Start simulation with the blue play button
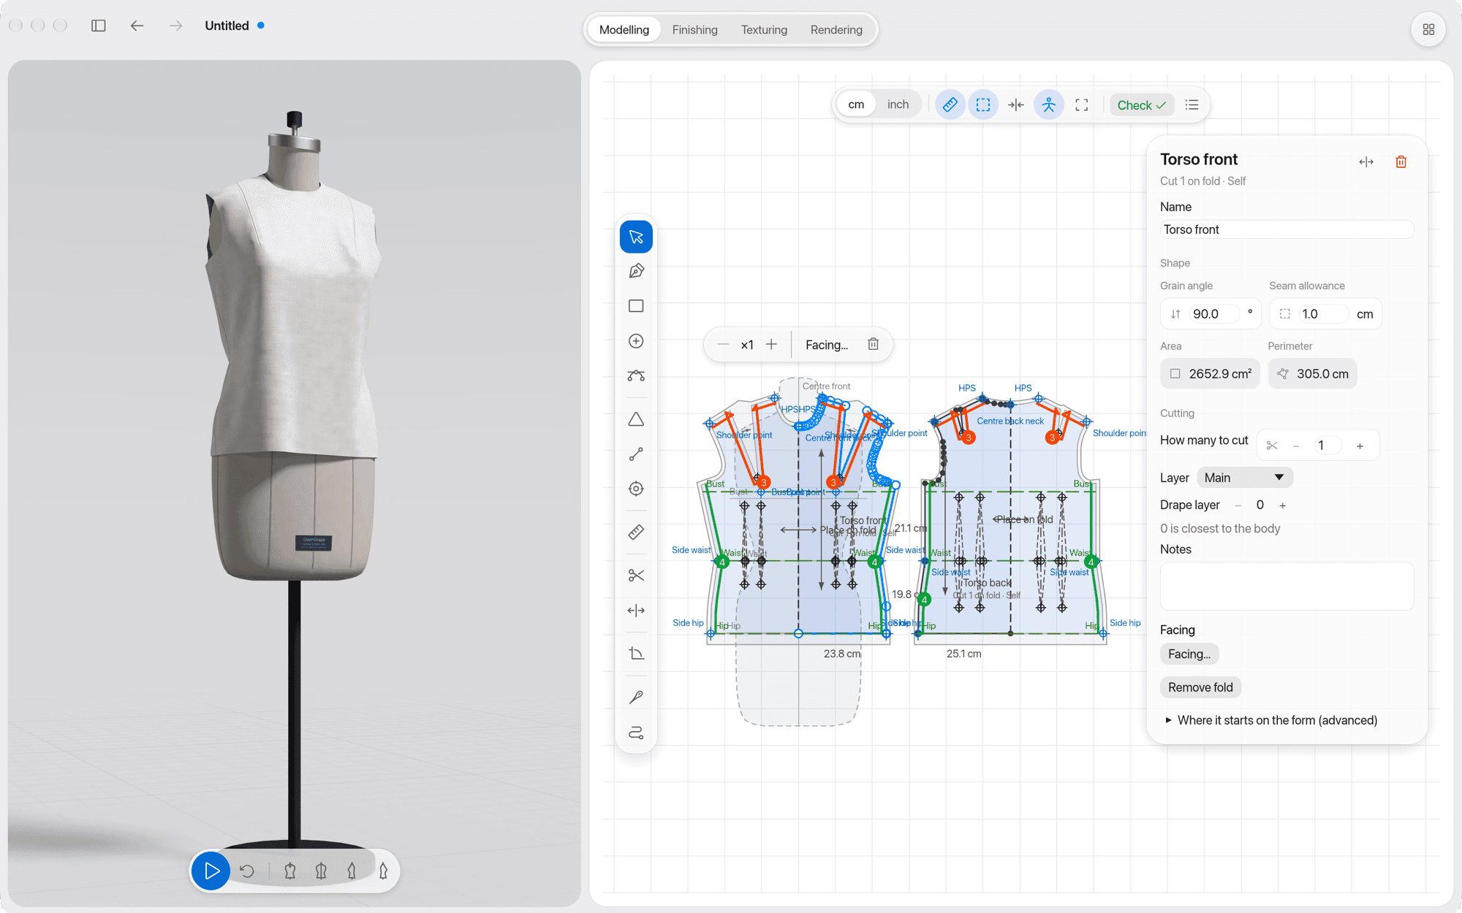The image size is (1462, 913). [211, 871]
